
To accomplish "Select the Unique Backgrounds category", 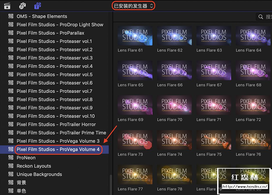I will 39,174.
